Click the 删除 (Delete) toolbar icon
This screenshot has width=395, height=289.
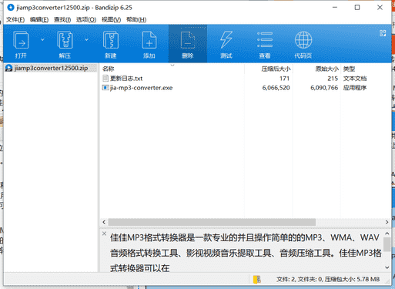pyautogui.click(x=188, y=40)
